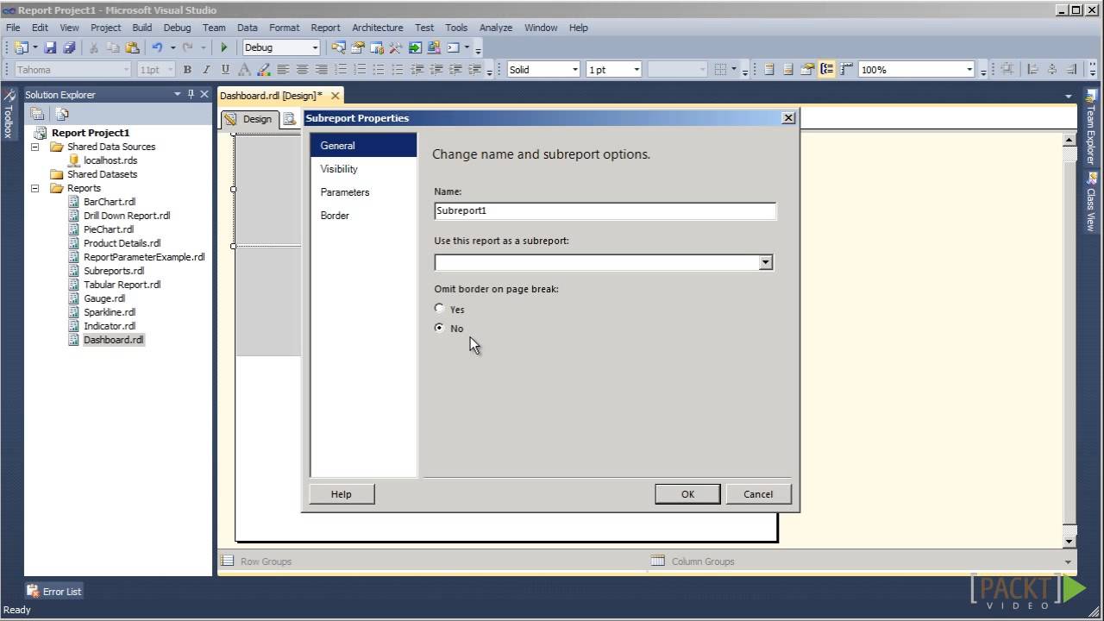Image resolution: width=1104 pixels, height=621 pixels.
Task: Select localhost.rds data source
Action: 110,160
